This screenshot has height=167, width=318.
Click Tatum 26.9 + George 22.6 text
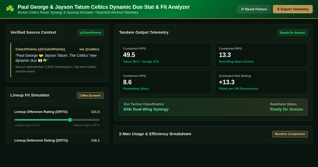(141, 61)
